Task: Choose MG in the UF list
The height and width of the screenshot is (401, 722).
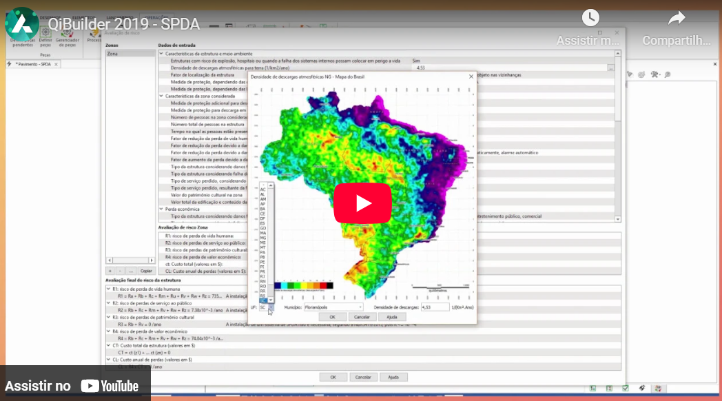Action: [263, 238]
